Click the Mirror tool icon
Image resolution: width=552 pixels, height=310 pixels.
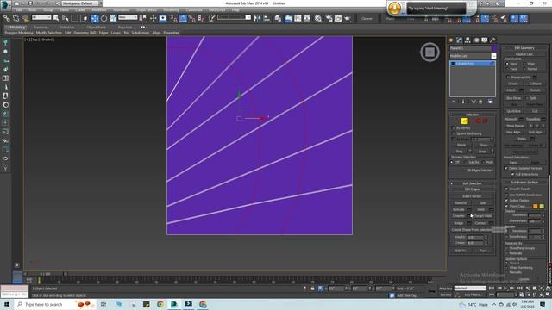(x=257, y=18)
